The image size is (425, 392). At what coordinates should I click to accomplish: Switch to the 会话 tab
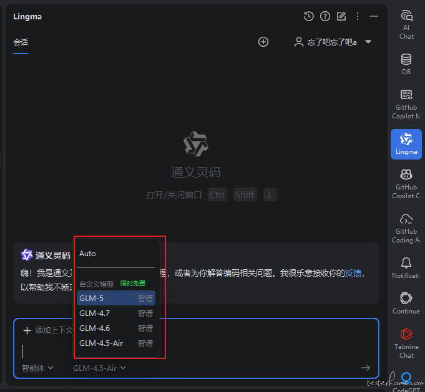[x=21, y=42]
